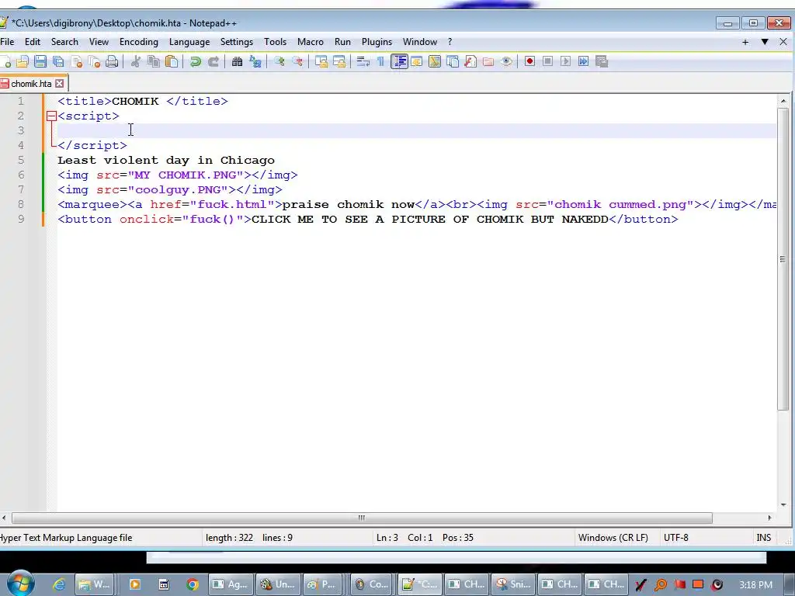This screenshot has height=596, width=795.
Task: Open the Window menu
Action: click(x=420, y=42)
